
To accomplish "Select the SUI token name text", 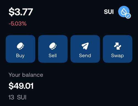I will [x=109, y=12].
